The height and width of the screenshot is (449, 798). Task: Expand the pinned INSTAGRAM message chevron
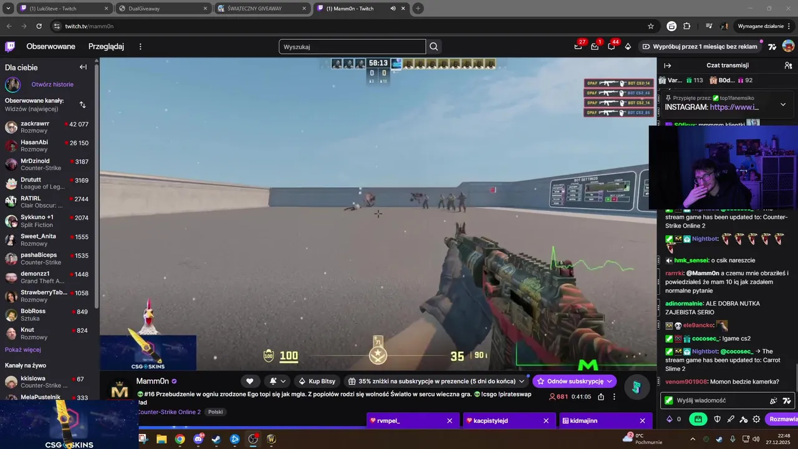click(x=783, y=105)
